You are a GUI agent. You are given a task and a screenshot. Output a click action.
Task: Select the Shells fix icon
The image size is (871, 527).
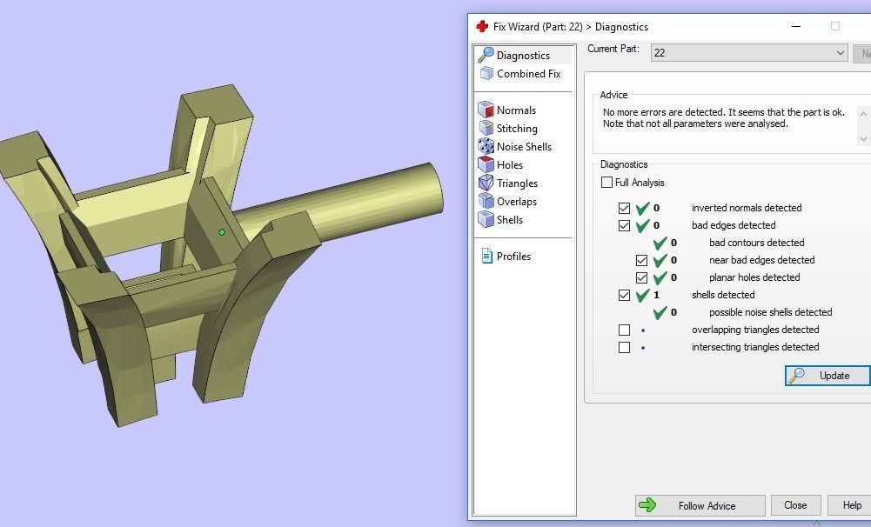[x=486, y=219]
